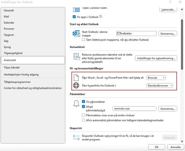
Task: Click the Outlook panes layout icon
Action: click(x=76, y=9)
